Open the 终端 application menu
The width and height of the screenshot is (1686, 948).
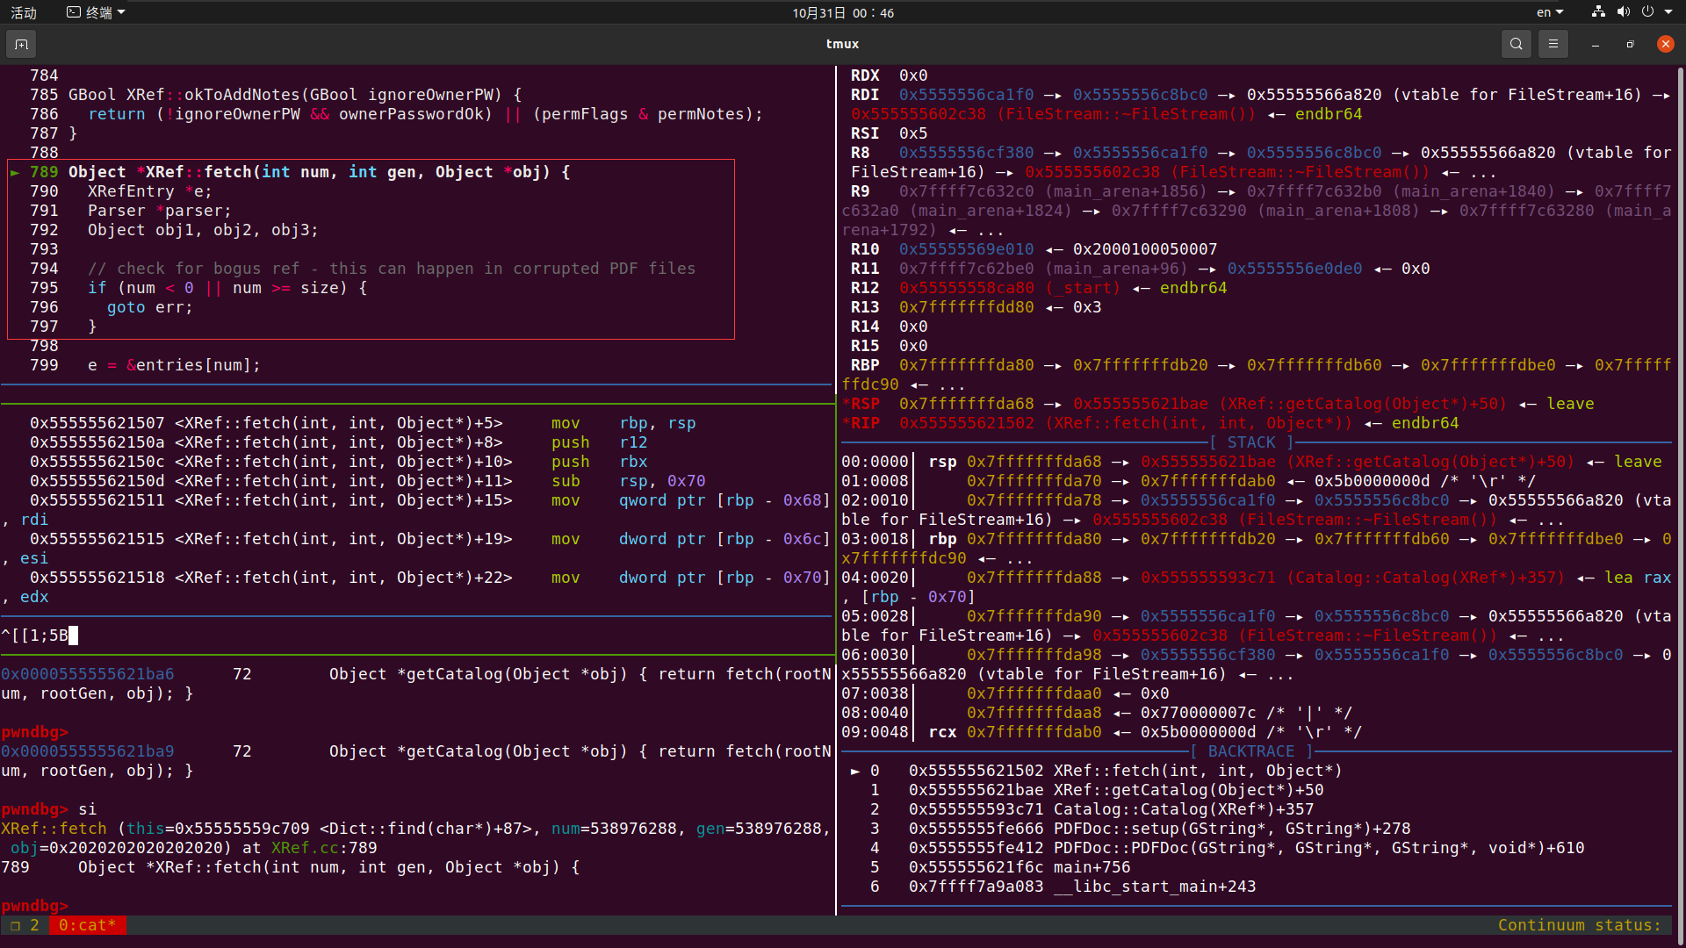[x=97, y=12]
